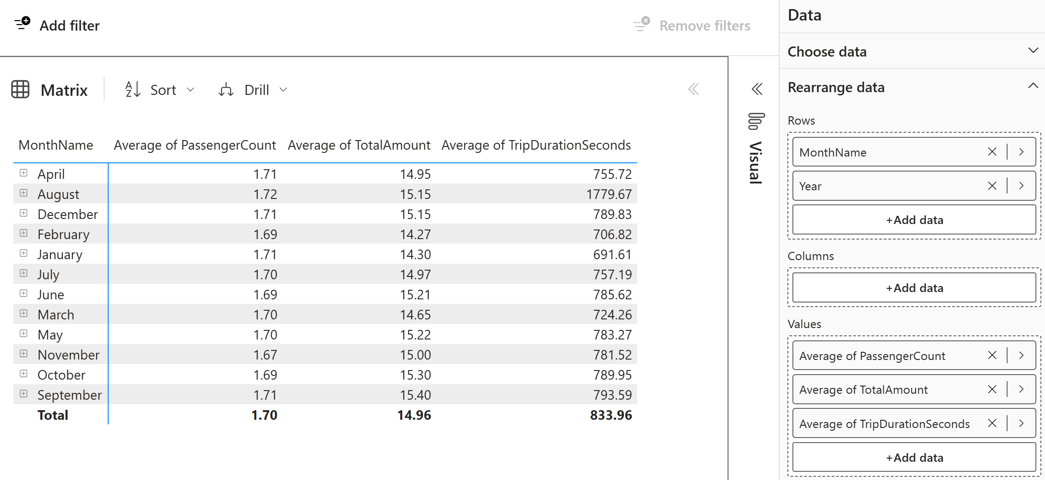The image size is (1045, 480).
Task: Expand the February row
Action: (24, 233)
